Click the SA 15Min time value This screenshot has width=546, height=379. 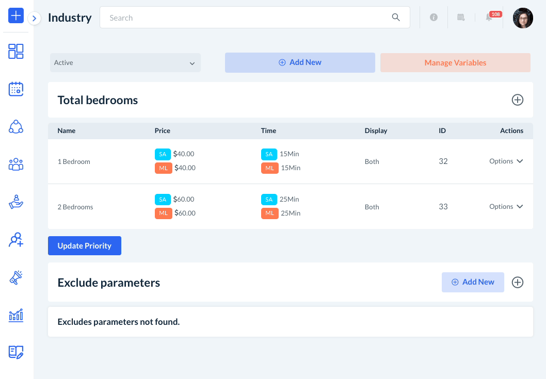click(x=290, y=154)
